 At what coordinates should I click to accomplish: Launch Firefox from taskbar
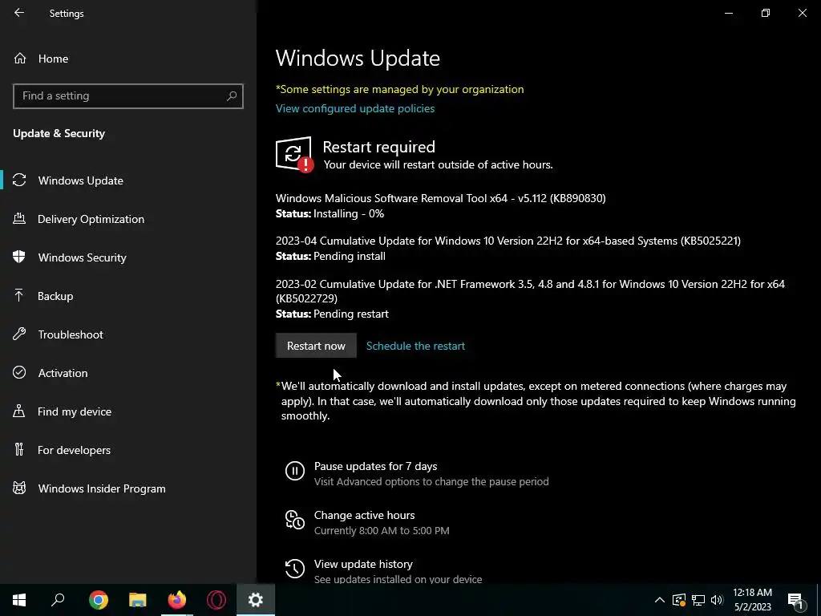[x=177, y=600]
